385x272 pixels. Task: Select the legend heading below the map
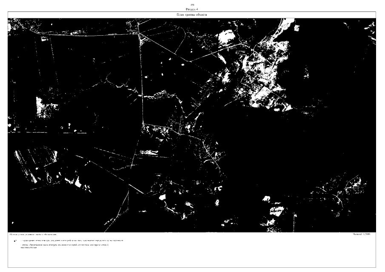coord(33,234)
